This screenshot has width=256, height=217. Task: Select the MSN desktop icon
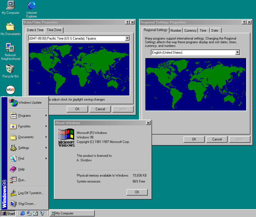point(10,90)
